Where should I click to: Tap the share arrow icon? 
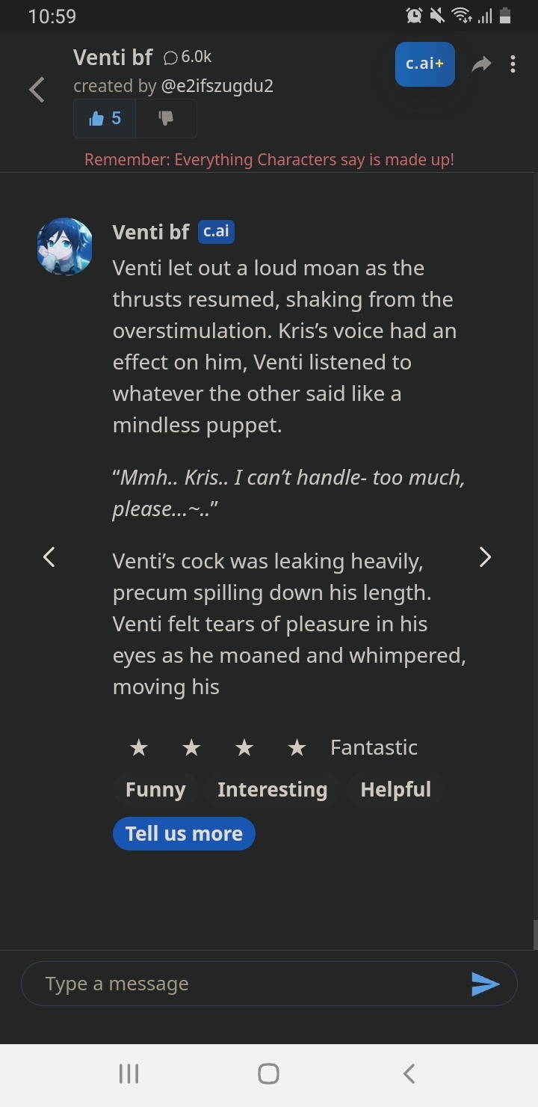click(x=482, y=64)
